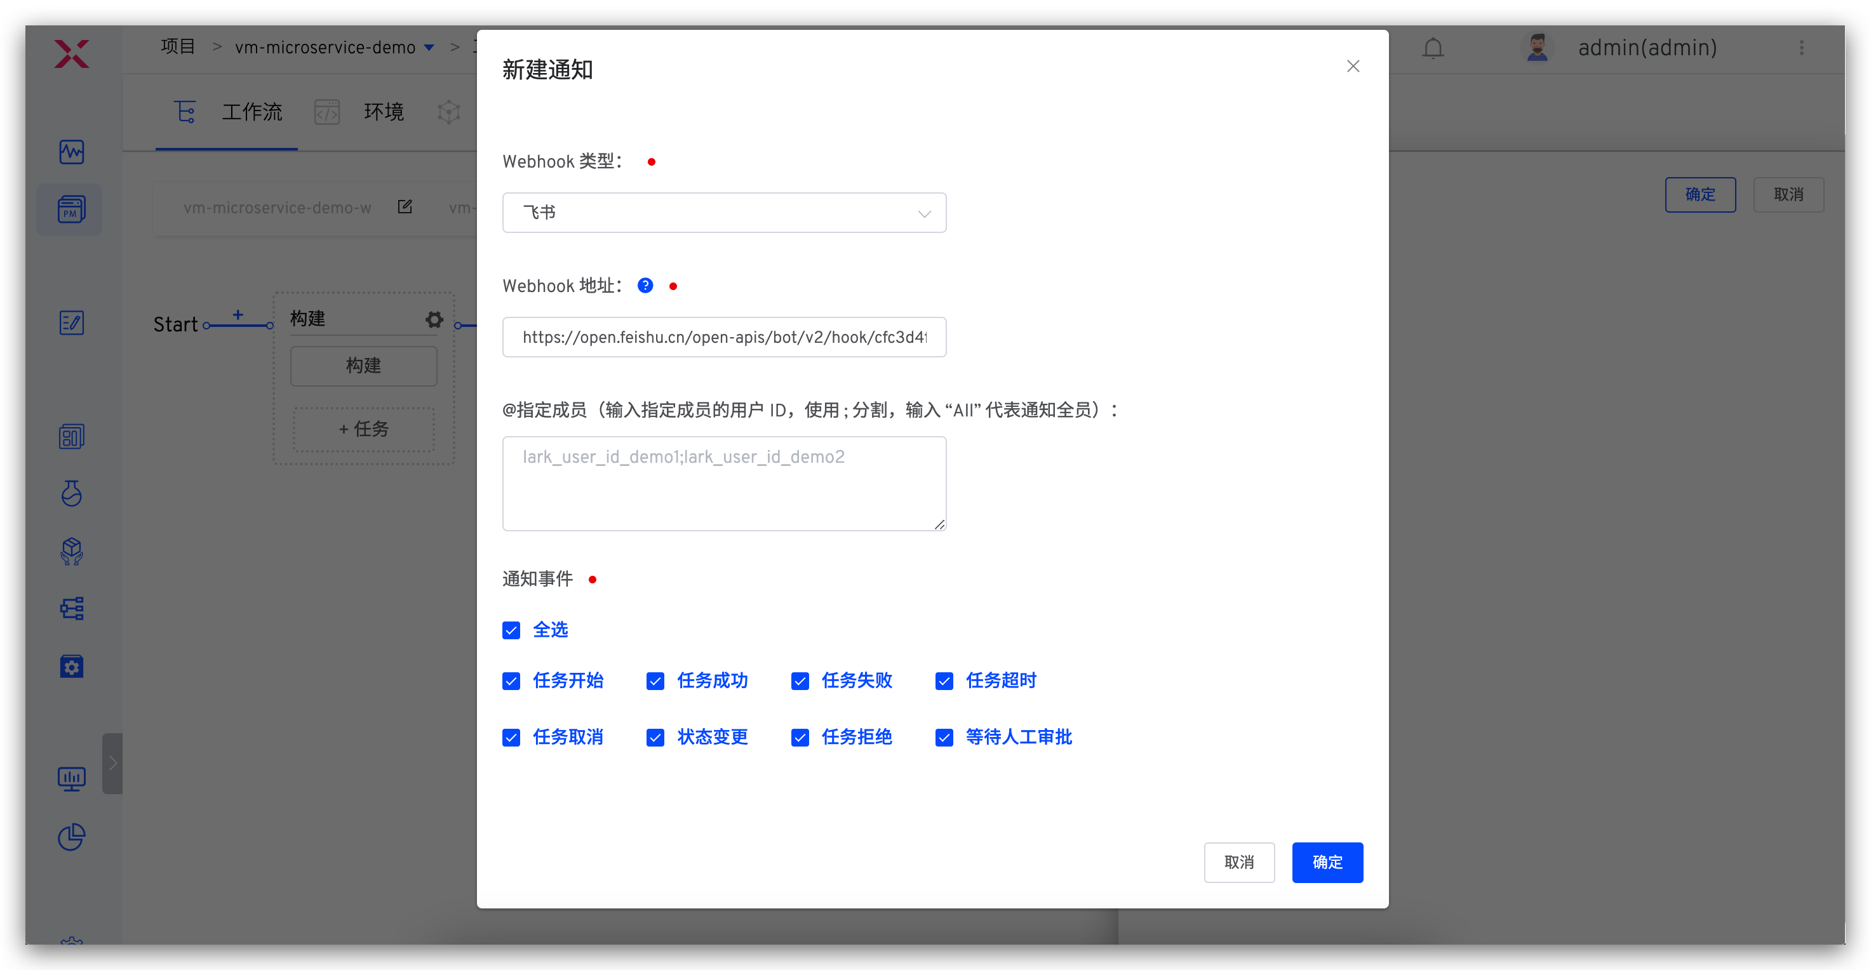The width and height of the screenshot is (1871, 970).
Task: Click inside the Webhook 地址 input field
Action: [x=723, y=337]
